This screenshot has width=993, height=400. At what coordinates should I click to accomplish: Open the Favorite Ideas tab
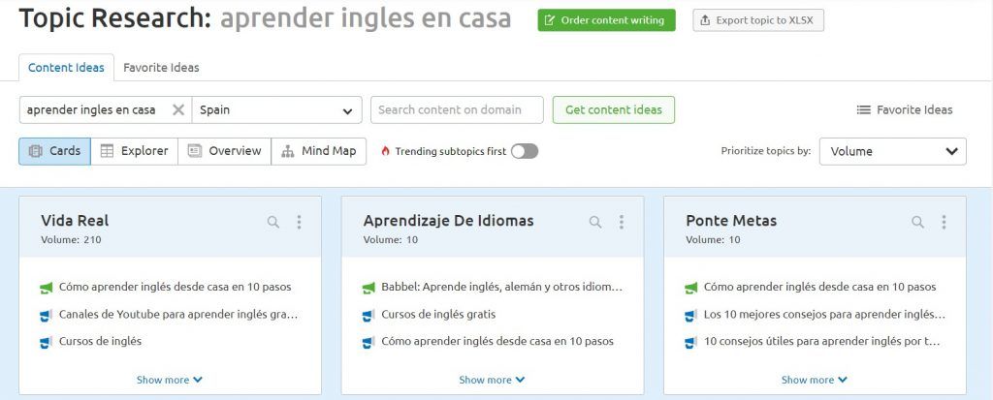pos(161,68)
